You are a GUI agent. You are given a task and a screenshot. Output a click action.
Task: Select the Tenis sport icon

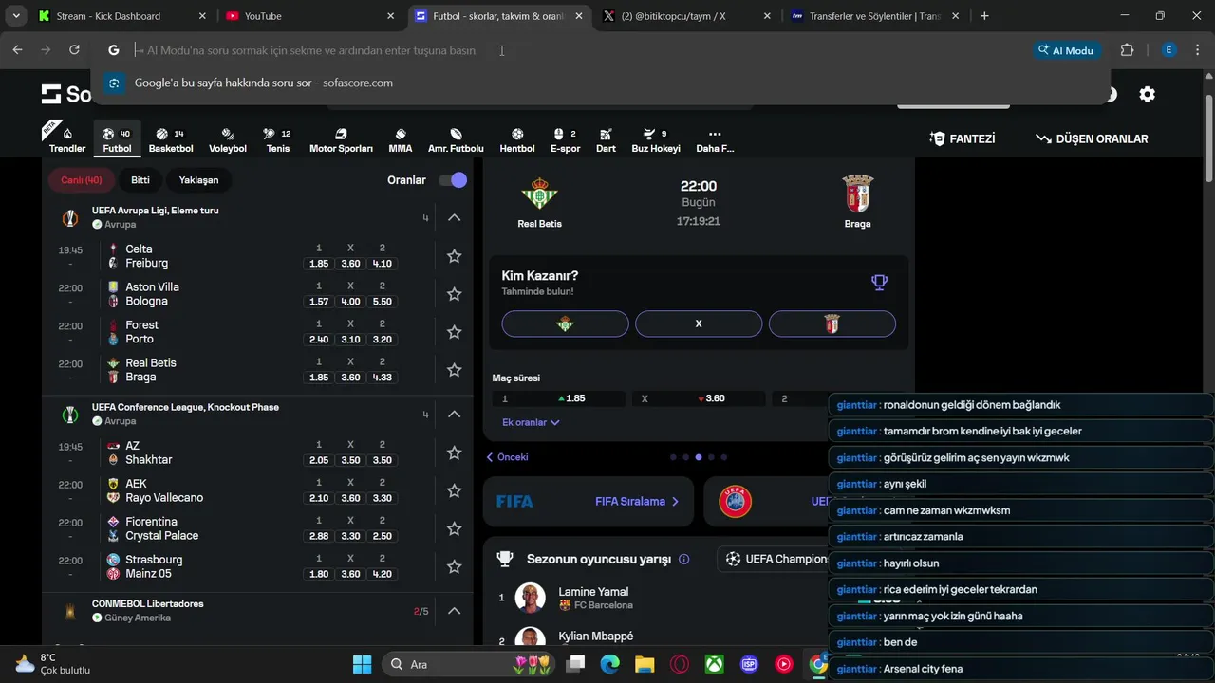point(277,139)
